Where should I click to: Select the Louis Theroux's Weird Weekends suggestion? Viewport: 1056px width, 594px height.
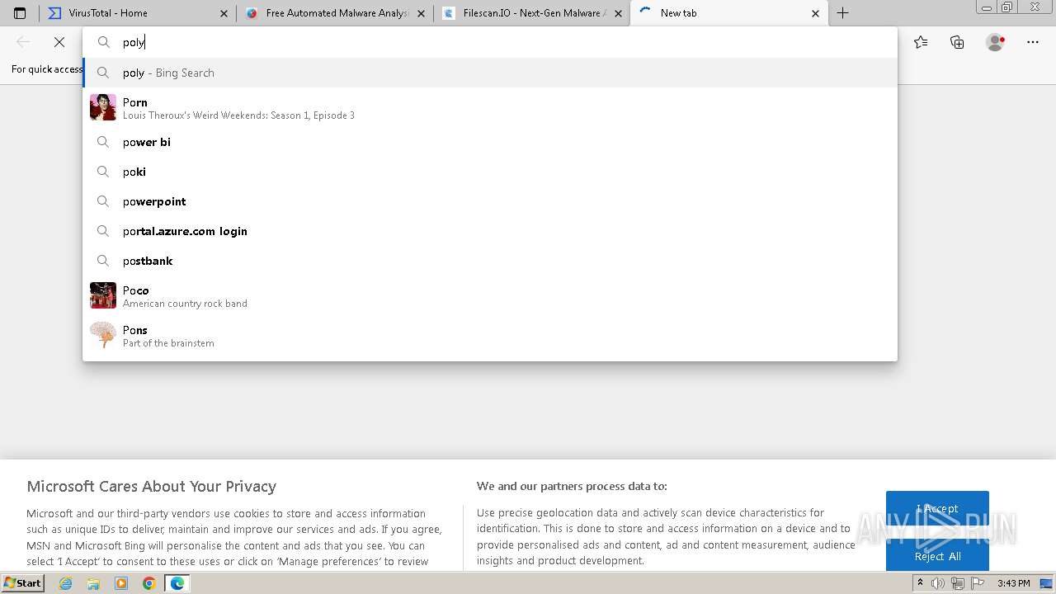[490, 108]
